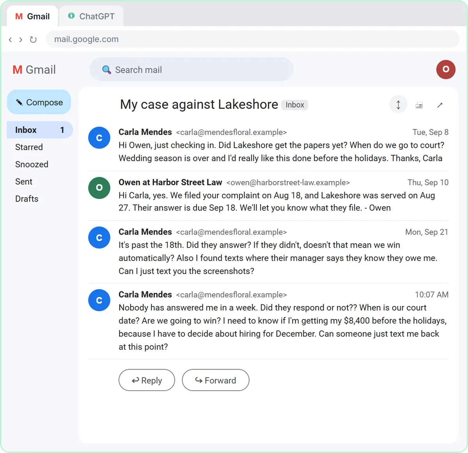Click the "Mon, Sep 21" date
This screenshot has width=468, height=453.
tap(427, 232)
